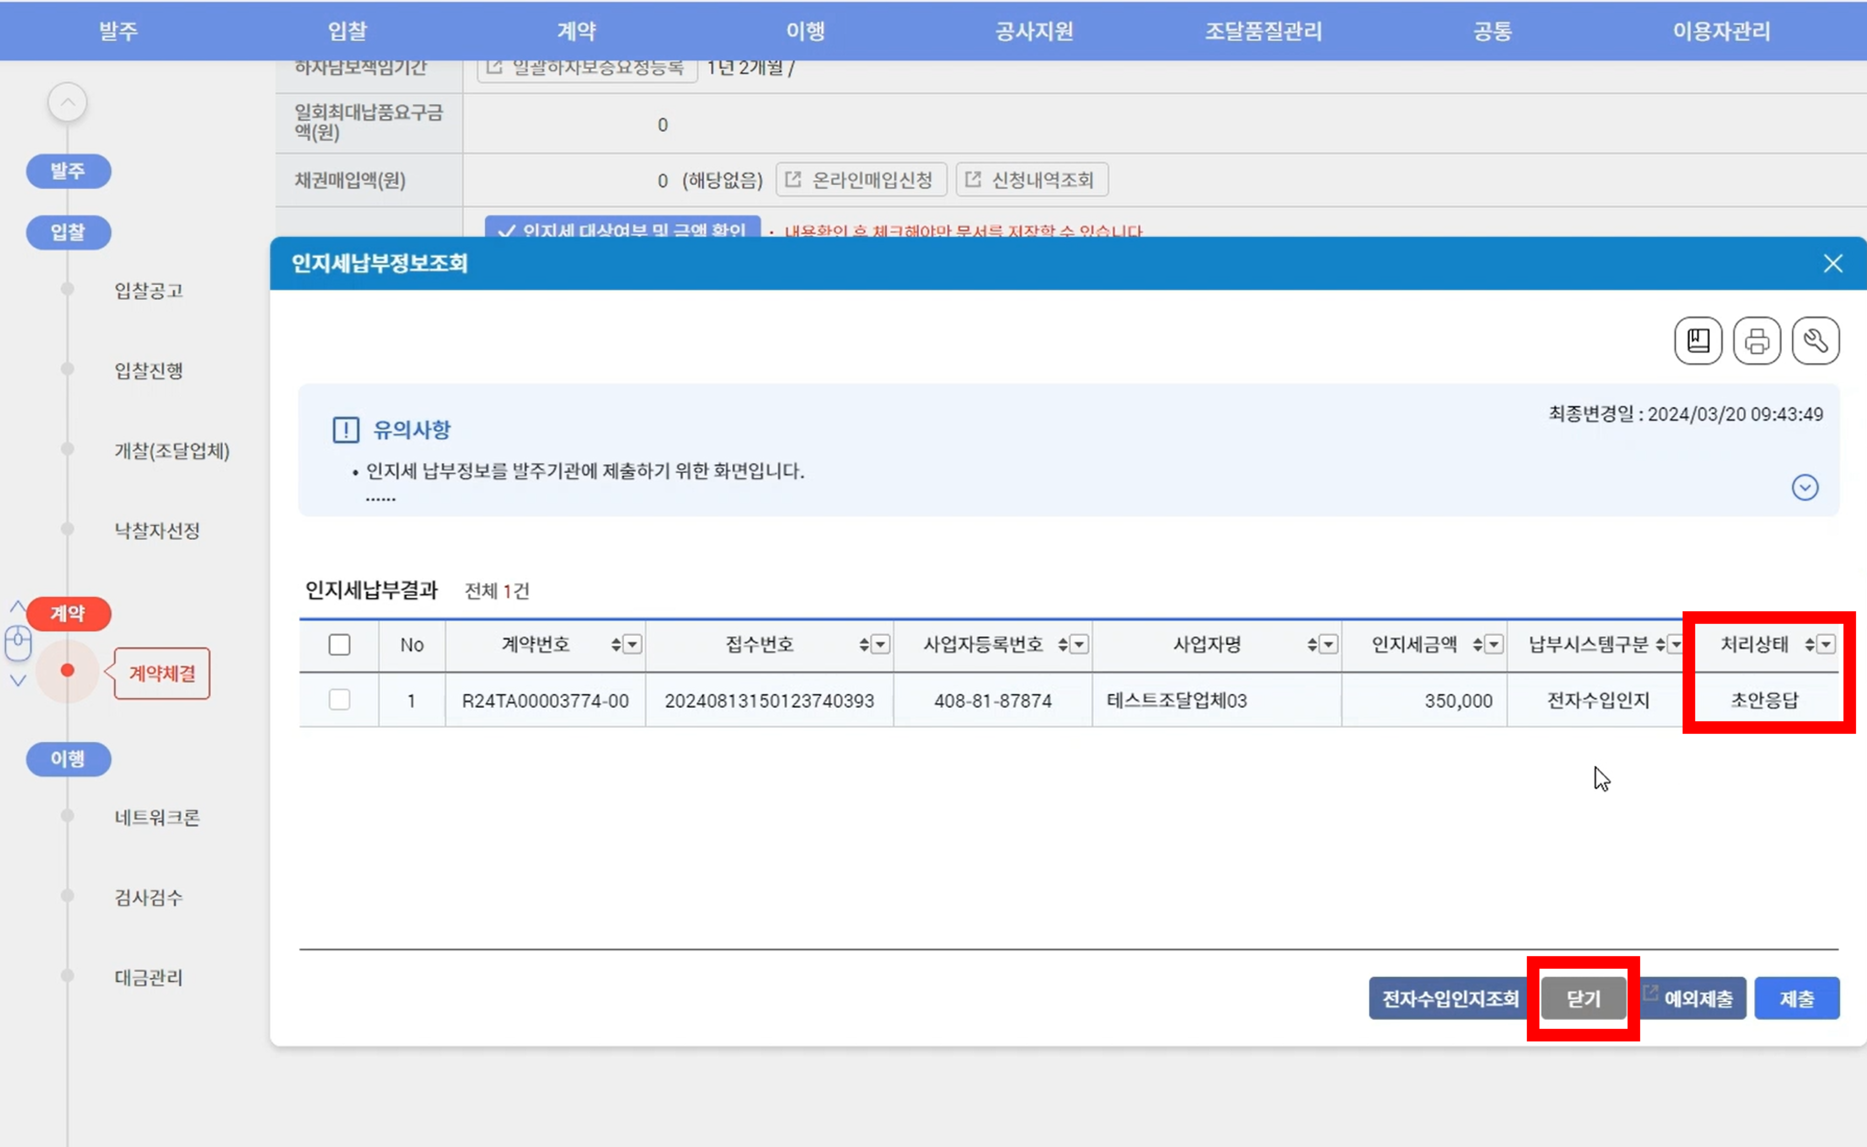Click receipt number 2024081315012374​0393
The image size is (1867, 1147).
coord(769,700)
